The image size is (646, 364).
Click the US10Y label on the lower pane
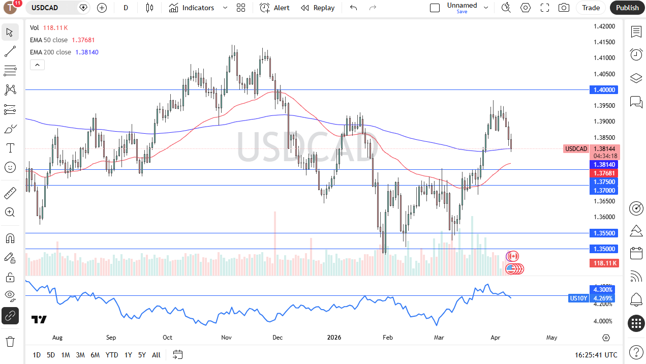click(578, 298)
